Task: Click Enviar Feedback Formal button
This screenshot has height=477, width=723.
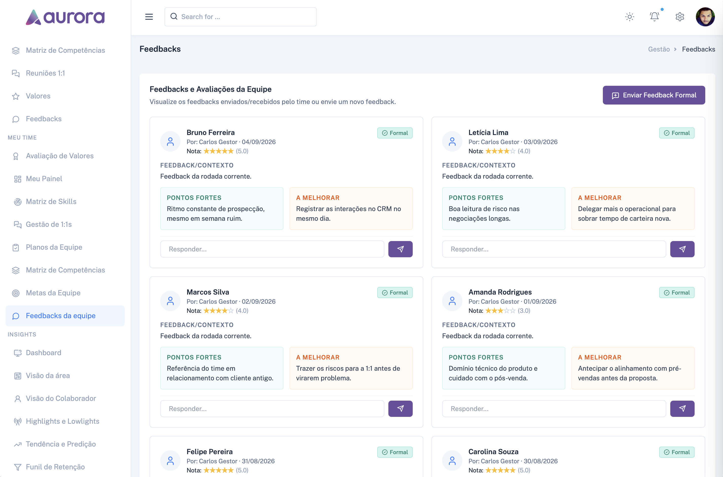Action: 654,95
